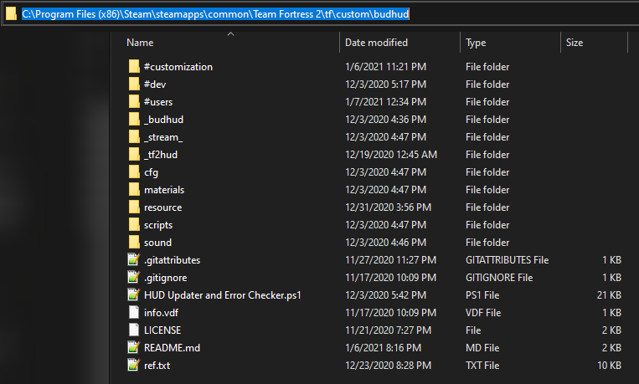Image resolution: width=639 pixels, height=384 pixels.
Task: Sort files by the Size column header
Action: click(x=575, y=43)
